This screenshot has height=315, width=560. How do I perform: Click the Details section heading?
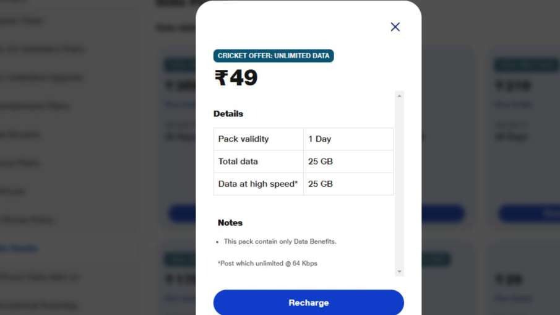pos(228,114)
